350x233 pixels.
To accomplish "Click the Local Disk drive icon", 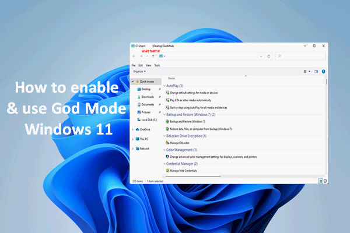I will (x=139, y=120).
